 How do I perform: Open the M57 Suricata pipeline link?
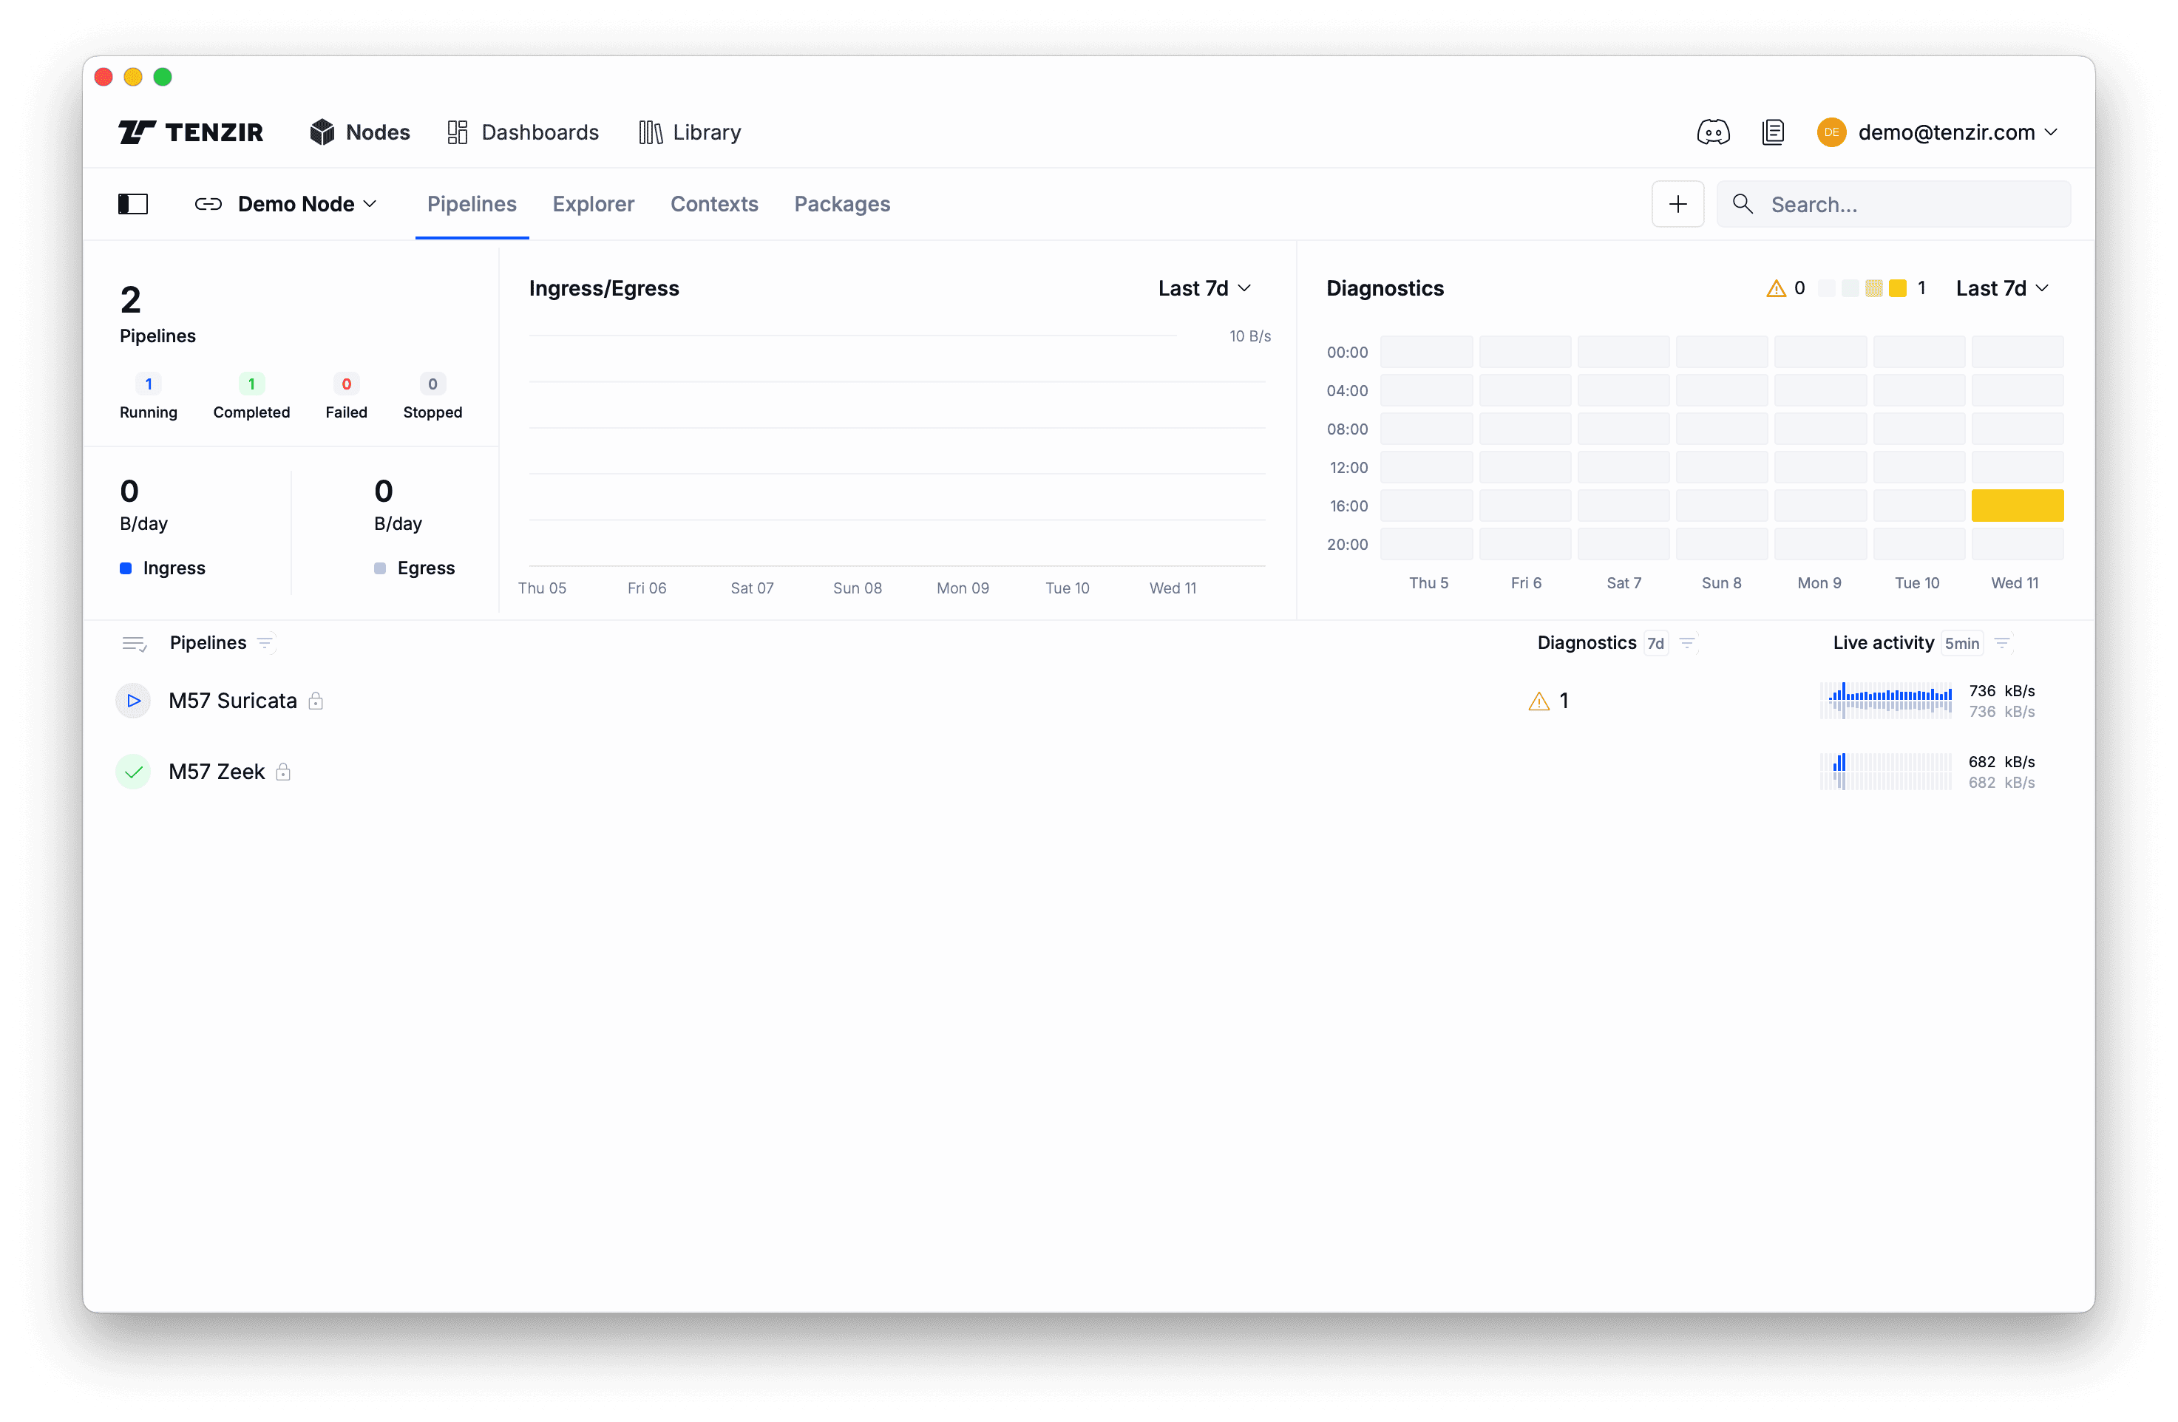point(232,700)
